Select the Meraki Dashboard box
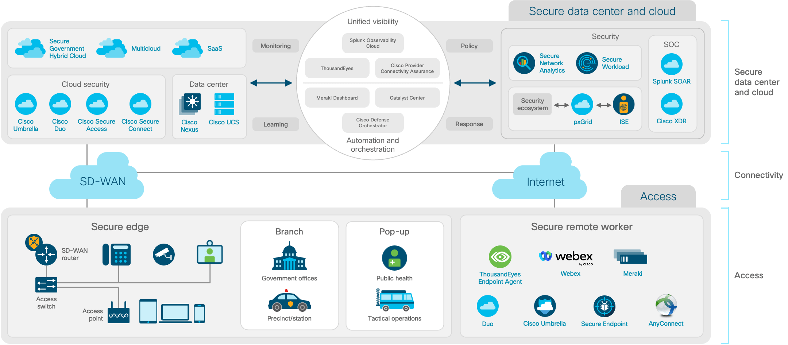The image size is (788, 345). (337, 98)
